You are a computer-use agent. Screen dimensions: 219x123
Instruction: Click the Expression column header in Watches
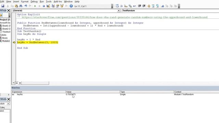point(39,92)
